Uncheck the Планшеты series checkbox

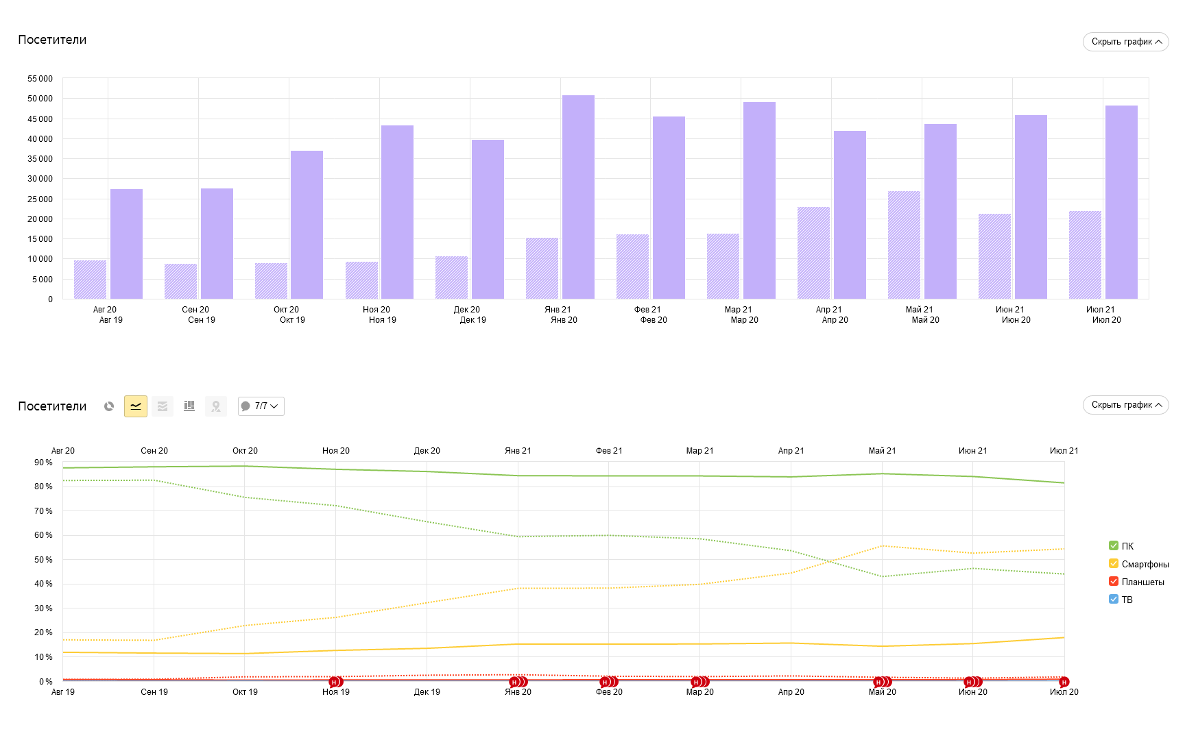point(1114,582)
